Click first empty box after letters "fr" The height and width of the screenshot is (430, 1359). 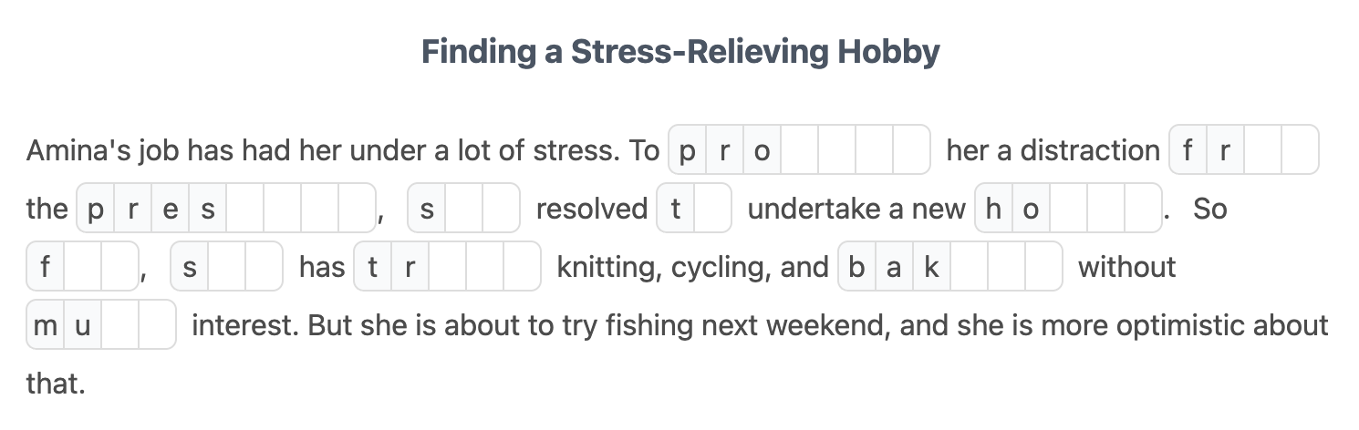1262,150
